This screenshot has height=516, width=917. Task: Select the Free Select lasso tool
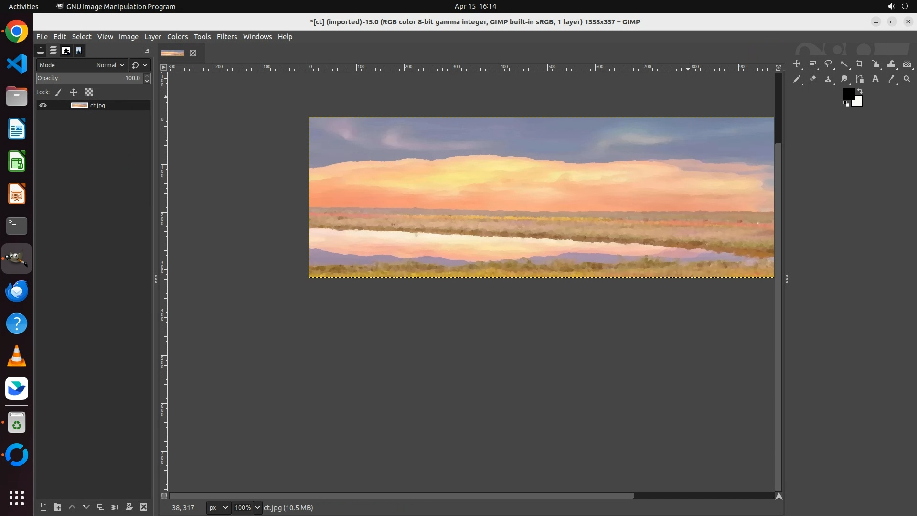pos(828,64)
